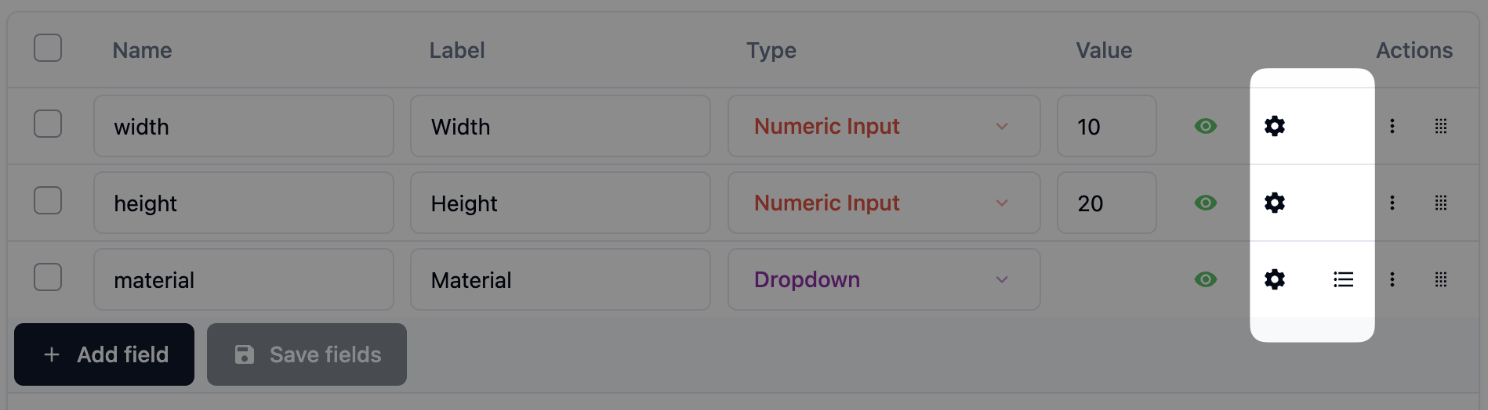Open three-dot menu for width row

(1392, 126)
